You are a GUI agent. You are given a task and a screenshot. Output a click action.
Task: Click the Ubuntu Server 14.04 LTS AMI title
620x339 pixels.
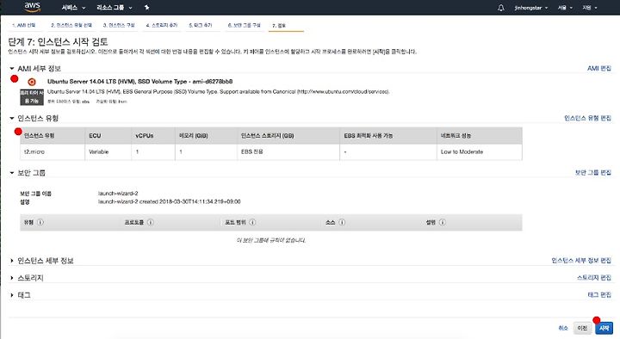140,82
